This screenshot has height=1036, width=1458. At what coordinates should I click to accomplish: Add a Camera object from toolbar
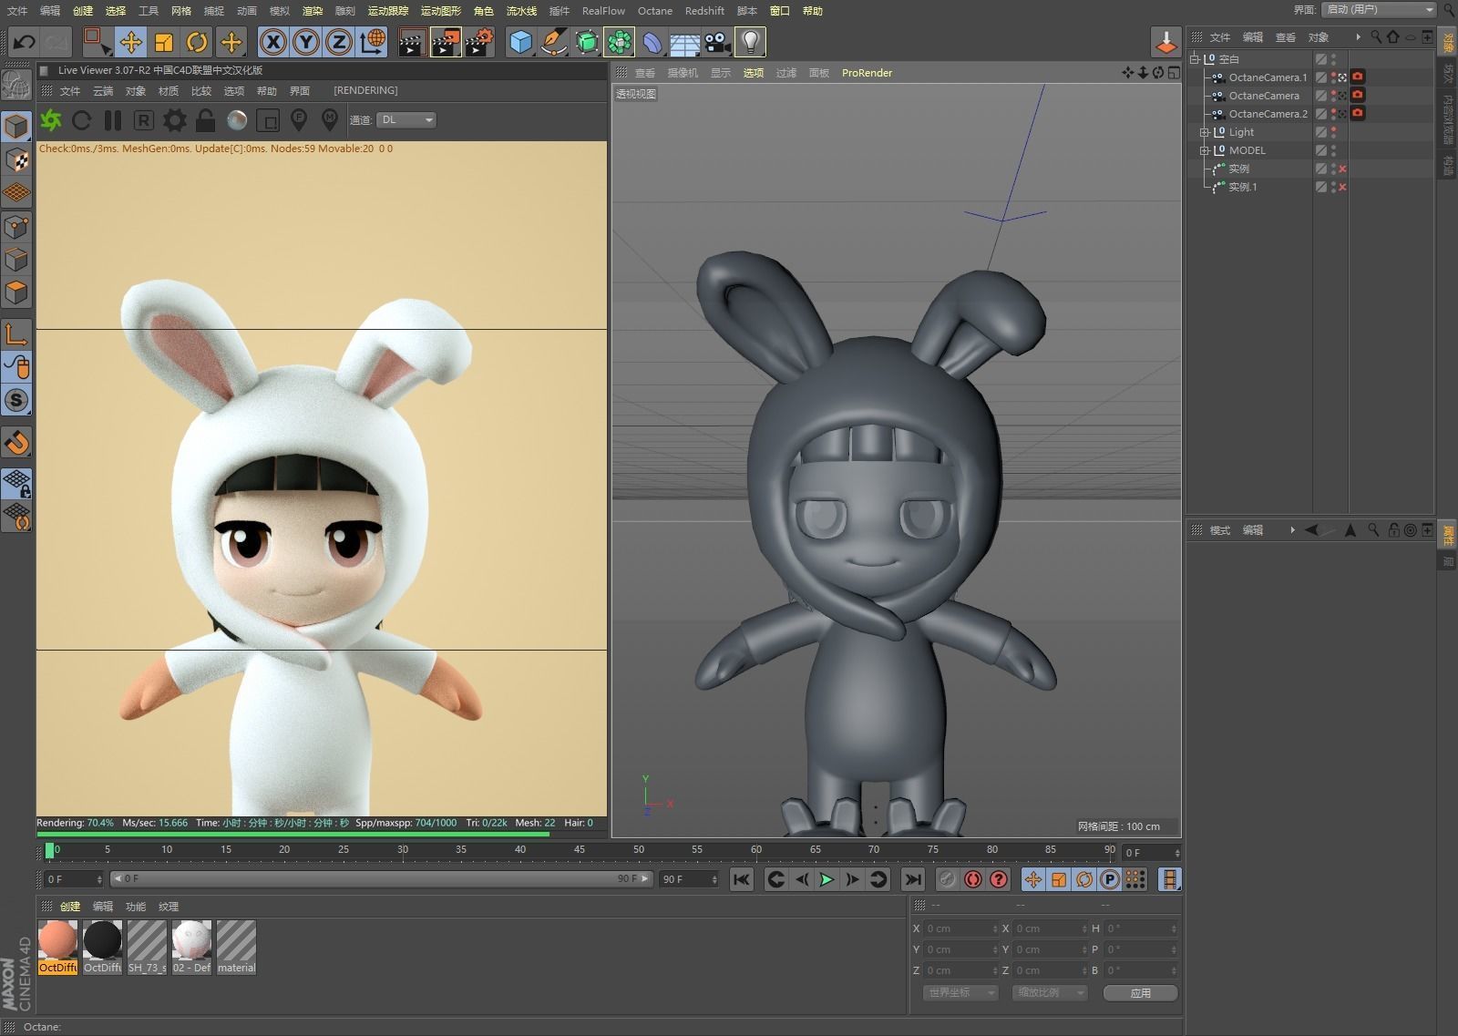[x=717, y=42]
